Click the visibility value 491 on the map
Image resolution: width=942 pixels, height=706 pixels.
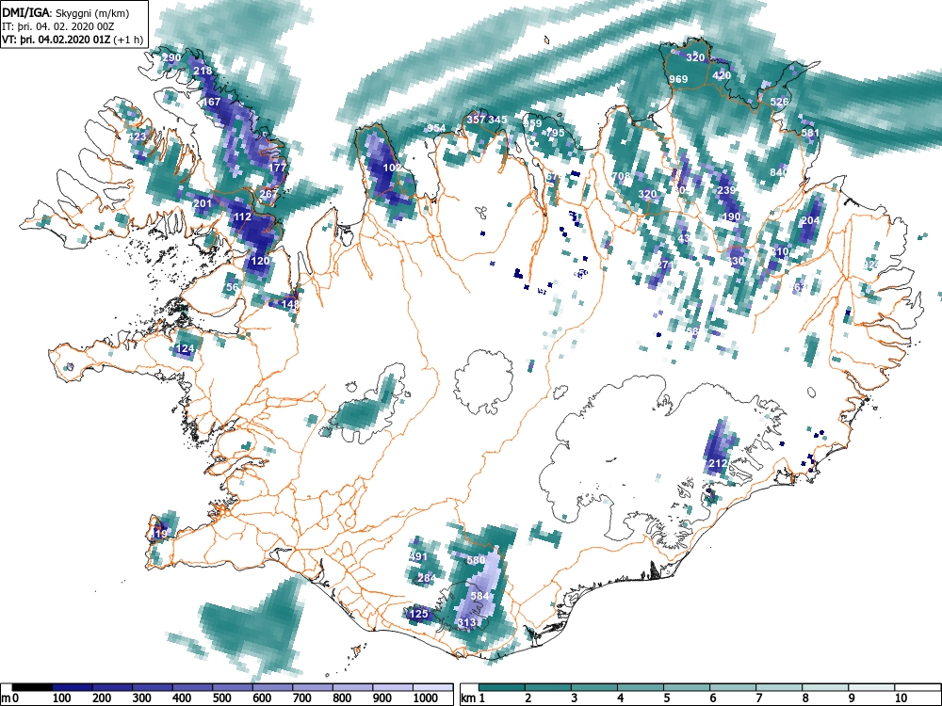[418, 556]
